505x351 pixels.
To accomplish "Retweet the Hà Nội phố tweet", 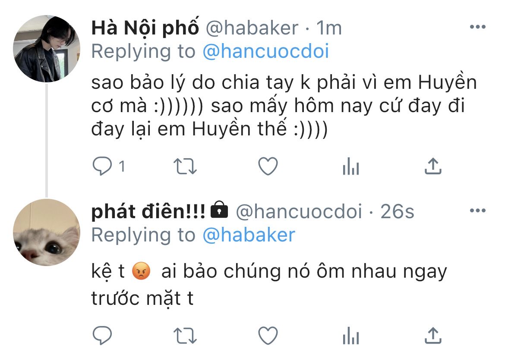I will (185, 166).
